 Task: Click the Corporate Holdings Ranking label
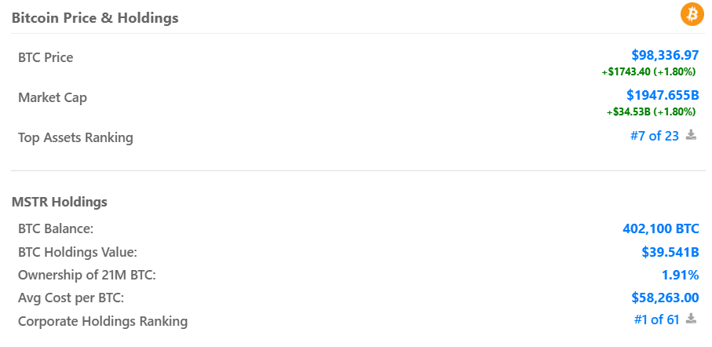[103, 322]
